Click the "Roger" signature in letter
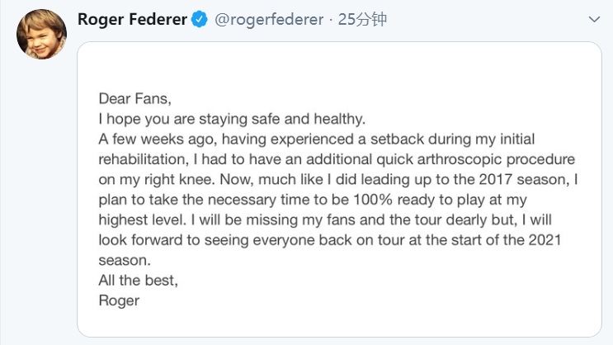The image size is (613, 345). 119,300
